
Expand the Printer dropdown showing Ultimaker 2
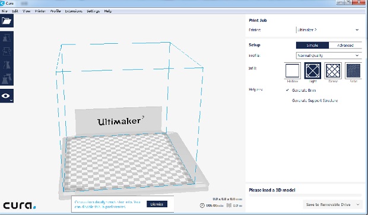pyautogui.click(x=329, y=30)
